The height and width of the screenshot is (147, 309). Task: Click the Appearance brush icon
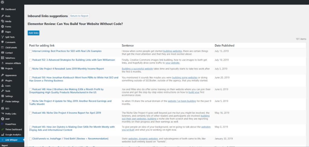tap(2, 75)
